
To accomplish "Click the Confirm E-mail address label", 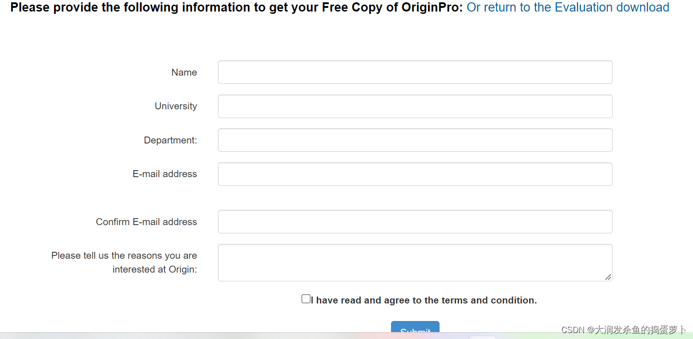I will (x=146, y=221).
